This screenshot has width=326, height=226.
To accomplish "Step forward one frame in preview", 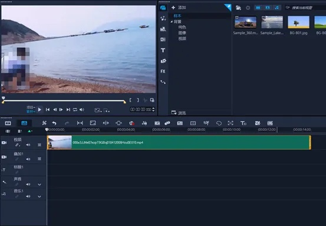I will pos(61,110).
